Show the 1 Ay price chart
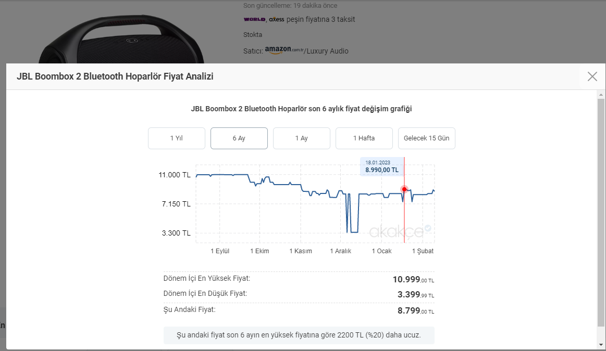Screen dimensions: 606x351 (x=301, y=138)
